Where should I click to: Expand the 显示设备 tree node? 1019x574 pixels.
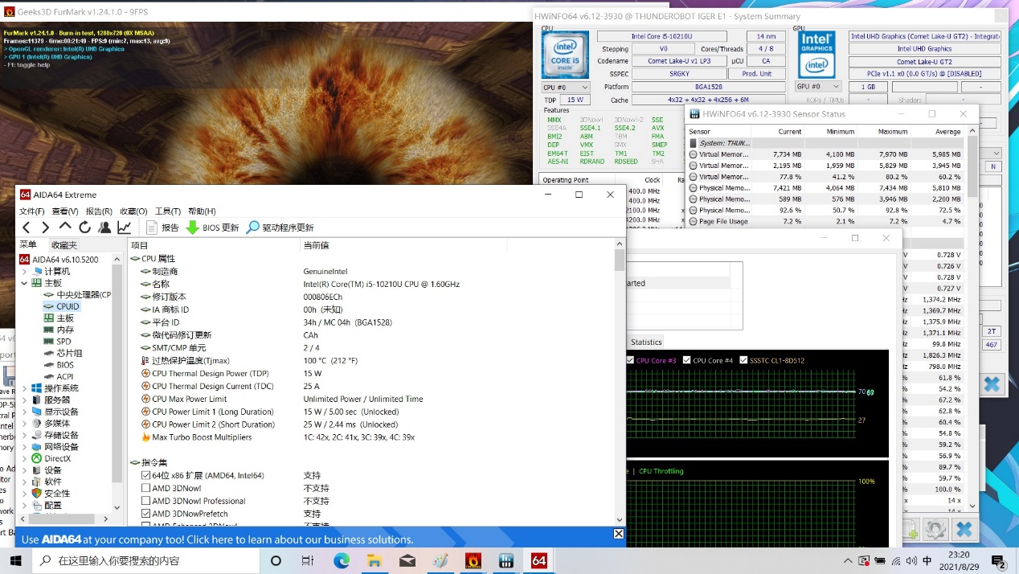pyautogui.click(x=24, y=412)
